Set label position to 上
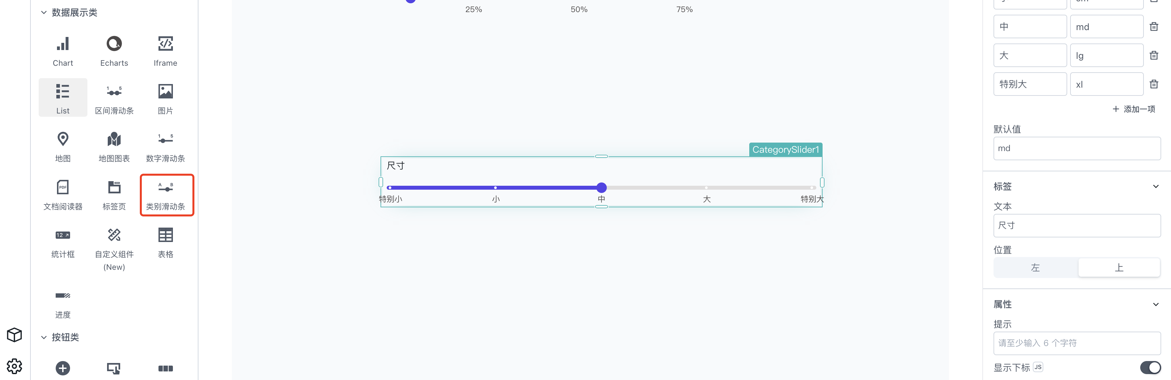1171x380 pixels. click(x=1119, y=268)
